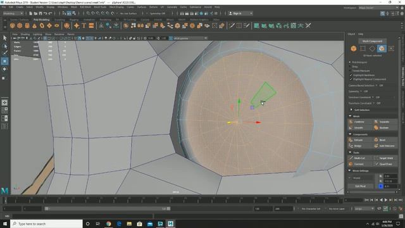Click the time slider track
This screenshot has width=405, height=228.
coord(173,200)
